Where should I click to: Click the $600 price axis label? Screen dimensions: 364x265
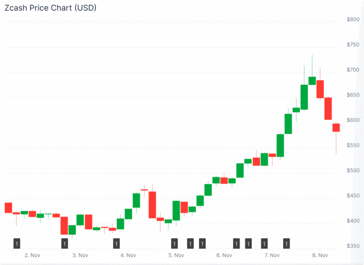click(x=353, y=120)
